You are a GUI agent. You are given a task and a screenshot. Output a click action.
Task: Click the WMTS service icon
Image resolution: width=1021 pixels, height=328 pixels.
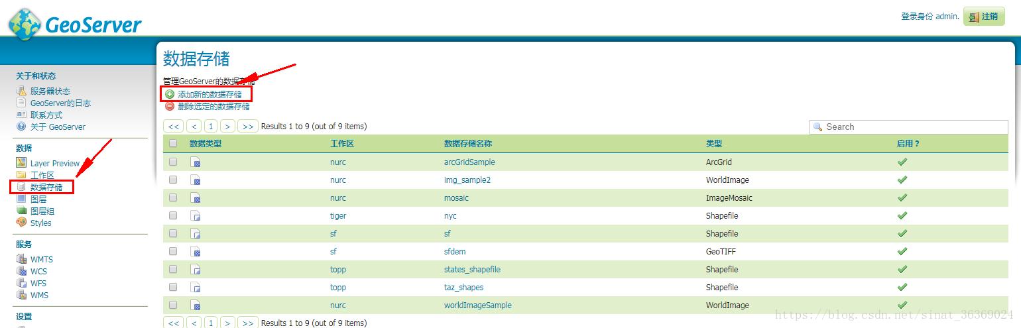coord(21,259)
